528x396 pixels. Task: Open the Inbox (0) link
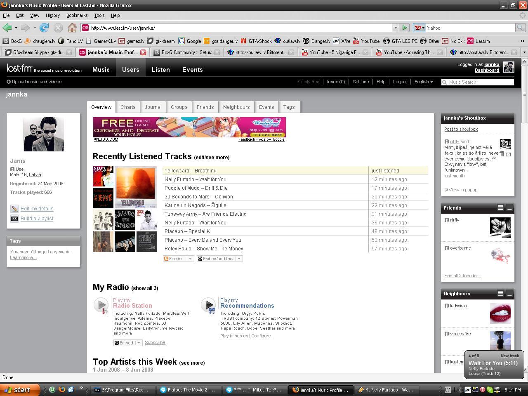click(x=336, y=82)
